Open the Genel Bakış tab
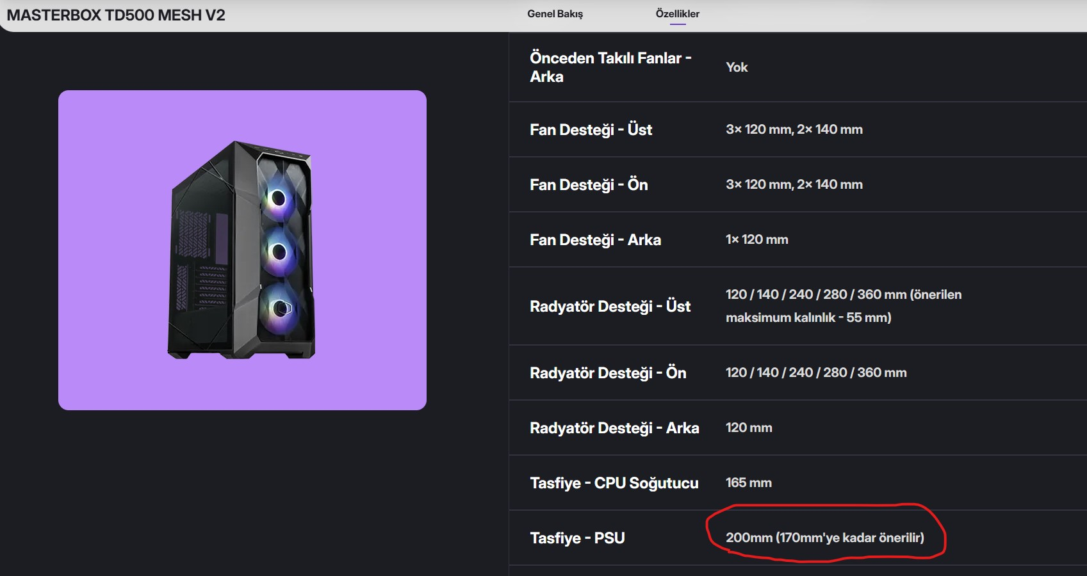The height and width of the screenshot is (576, 1087). pos(555,14)
